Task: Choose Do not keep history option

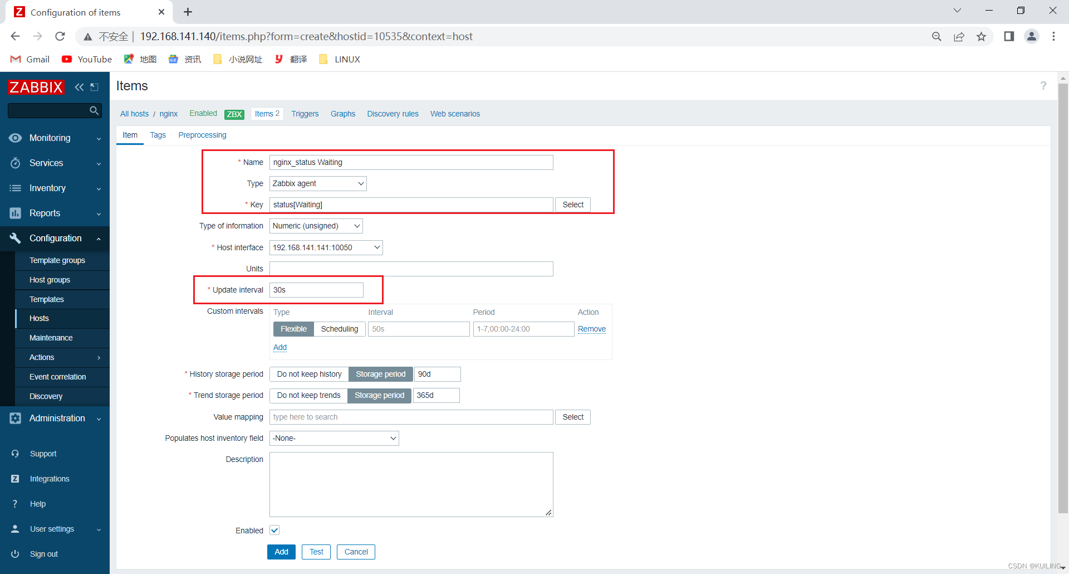Action: [310, 374]
